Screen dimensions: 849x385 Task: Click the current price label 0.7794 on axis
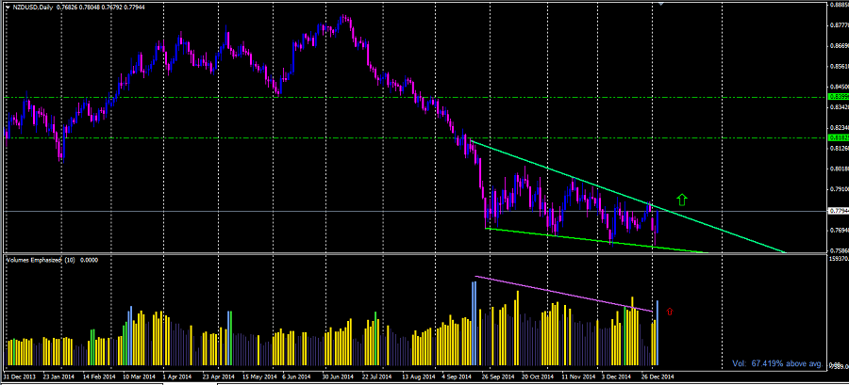pyautogui.click(x=836, y=212)
